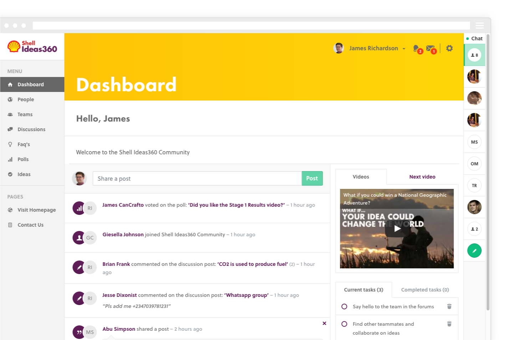Open the 2 users chat group
Screen dimensions: 526x340
[474, 229]
